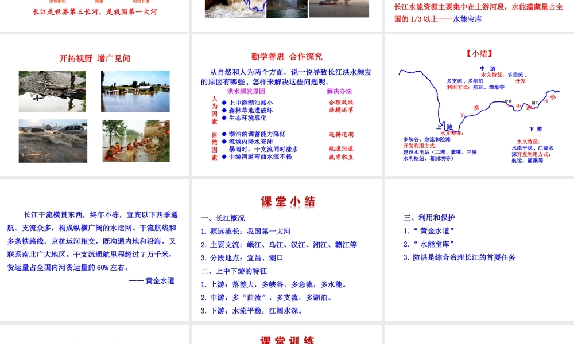Click the sentence ending in 水能宝库
Viewport: 574px width, 344px height.
tap(479, 13)
